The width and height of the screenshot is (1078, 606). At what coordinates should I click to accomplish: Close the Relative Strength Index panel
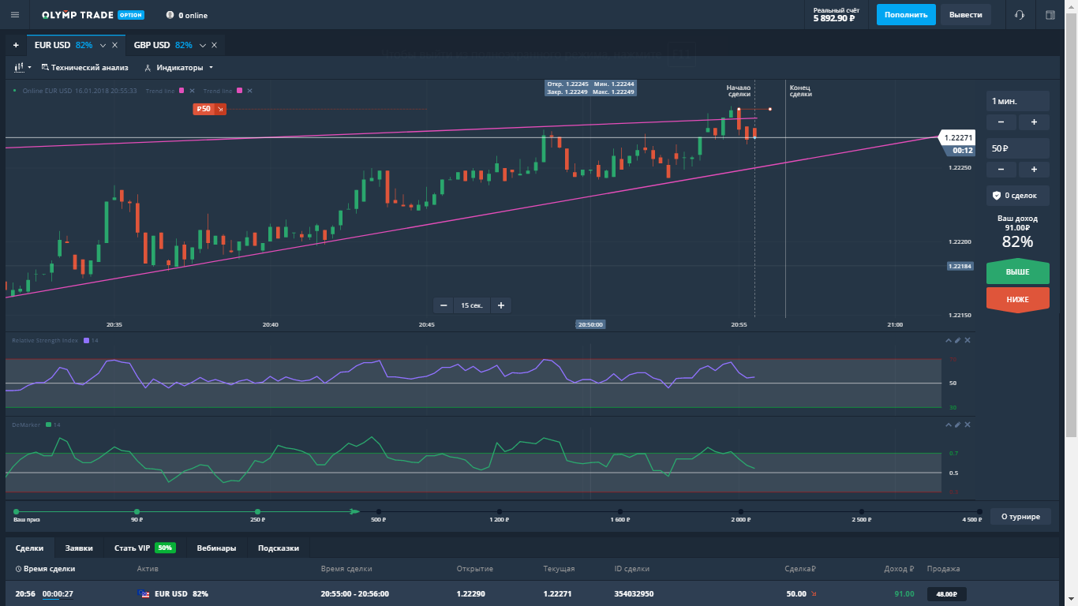click(968, 340)
